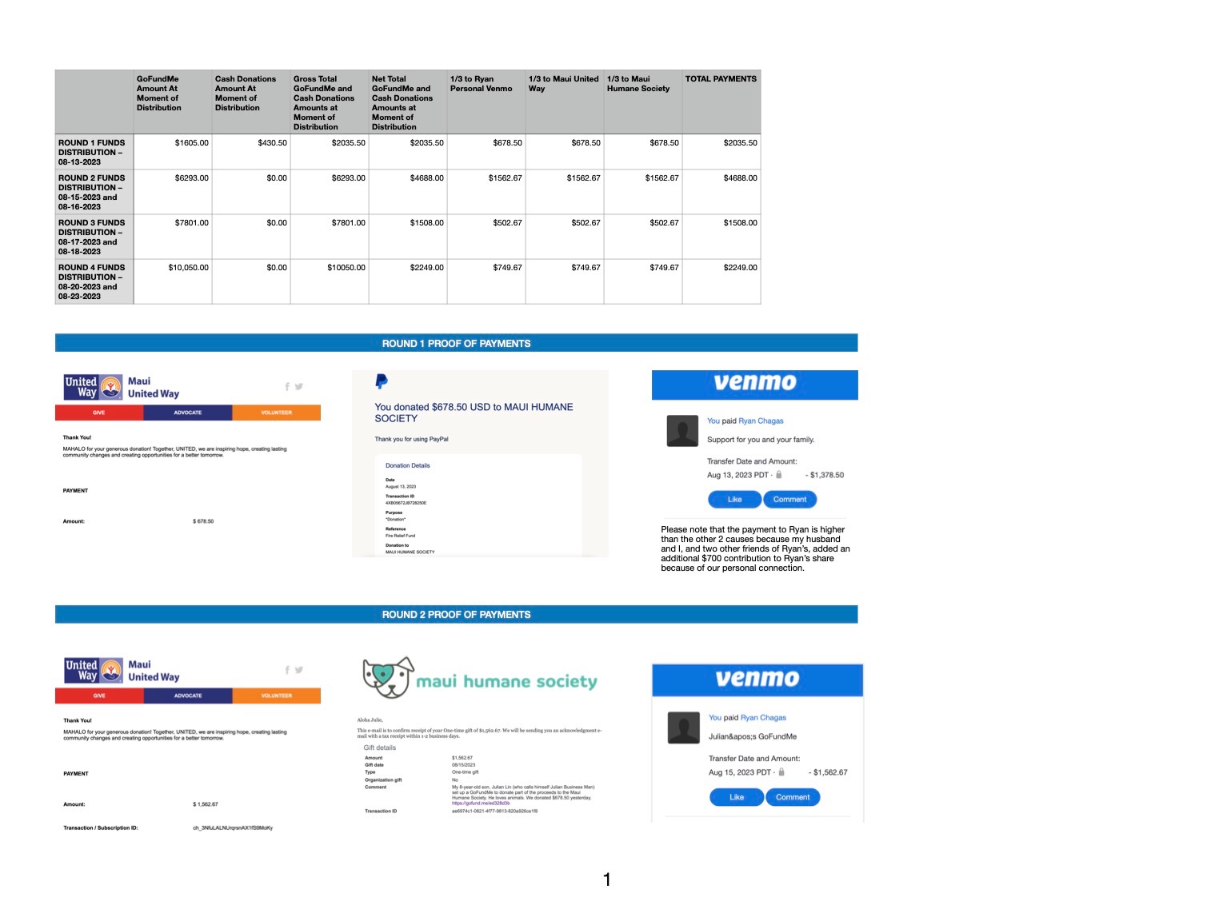Click the 'You' link in Round 1 Venmo receipt
1215x913 pixels.
click(x=713, y=421)
